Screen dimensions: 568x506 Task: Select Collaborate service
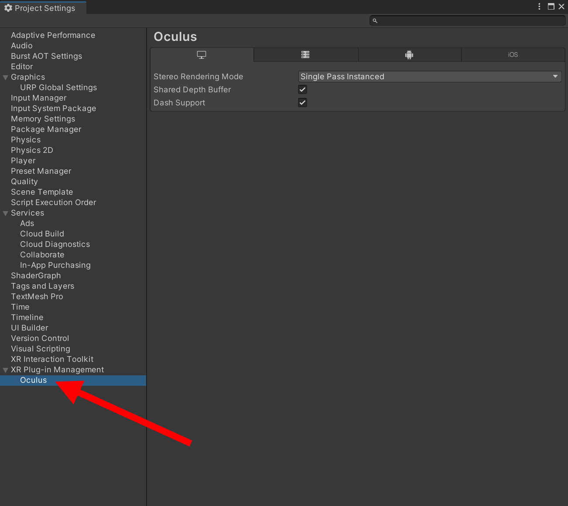coord(42,255)
